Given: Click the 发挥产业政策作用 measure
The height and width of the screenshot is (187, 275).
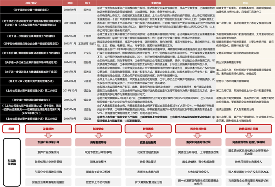Looking at the screenshot, I should (48, 152).
